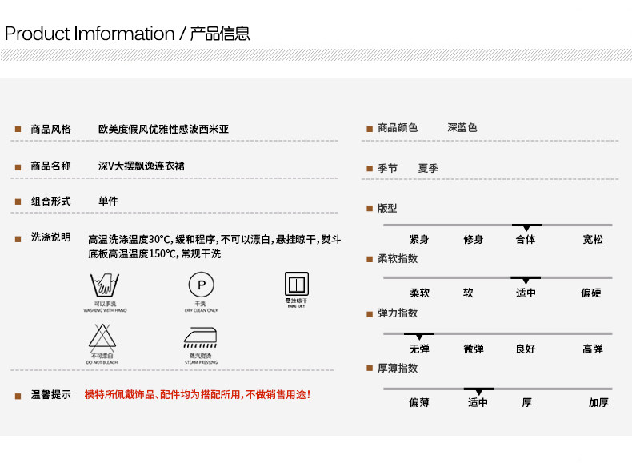Viewport: 632px width, 467px height.
Task: Click the 组合形式 label
Action: (50, 201)
